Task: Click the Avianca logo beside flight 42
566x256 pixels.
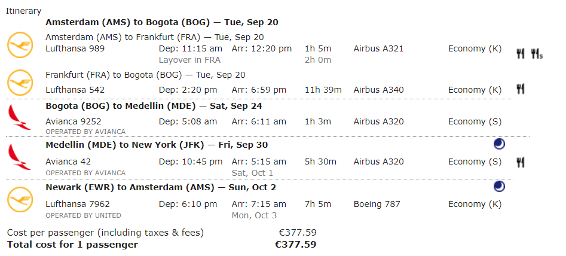Action: coord(19,157)
